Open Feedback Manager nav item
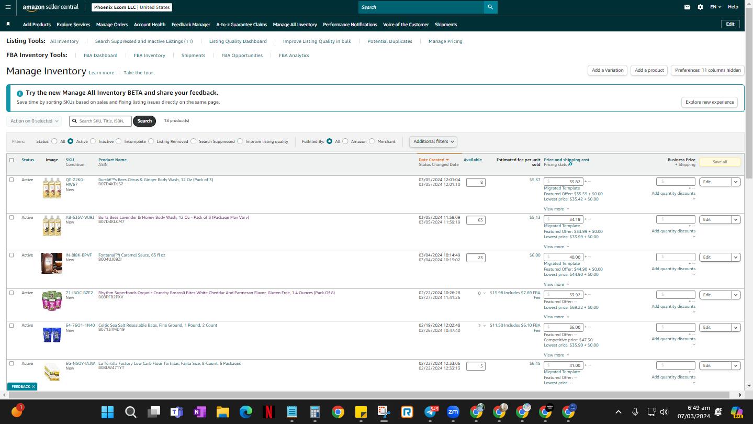This screenshot has height=424, width=753. coord(191,25)
